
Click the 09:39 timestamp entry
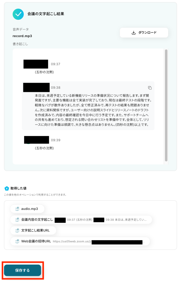point(56,140)
